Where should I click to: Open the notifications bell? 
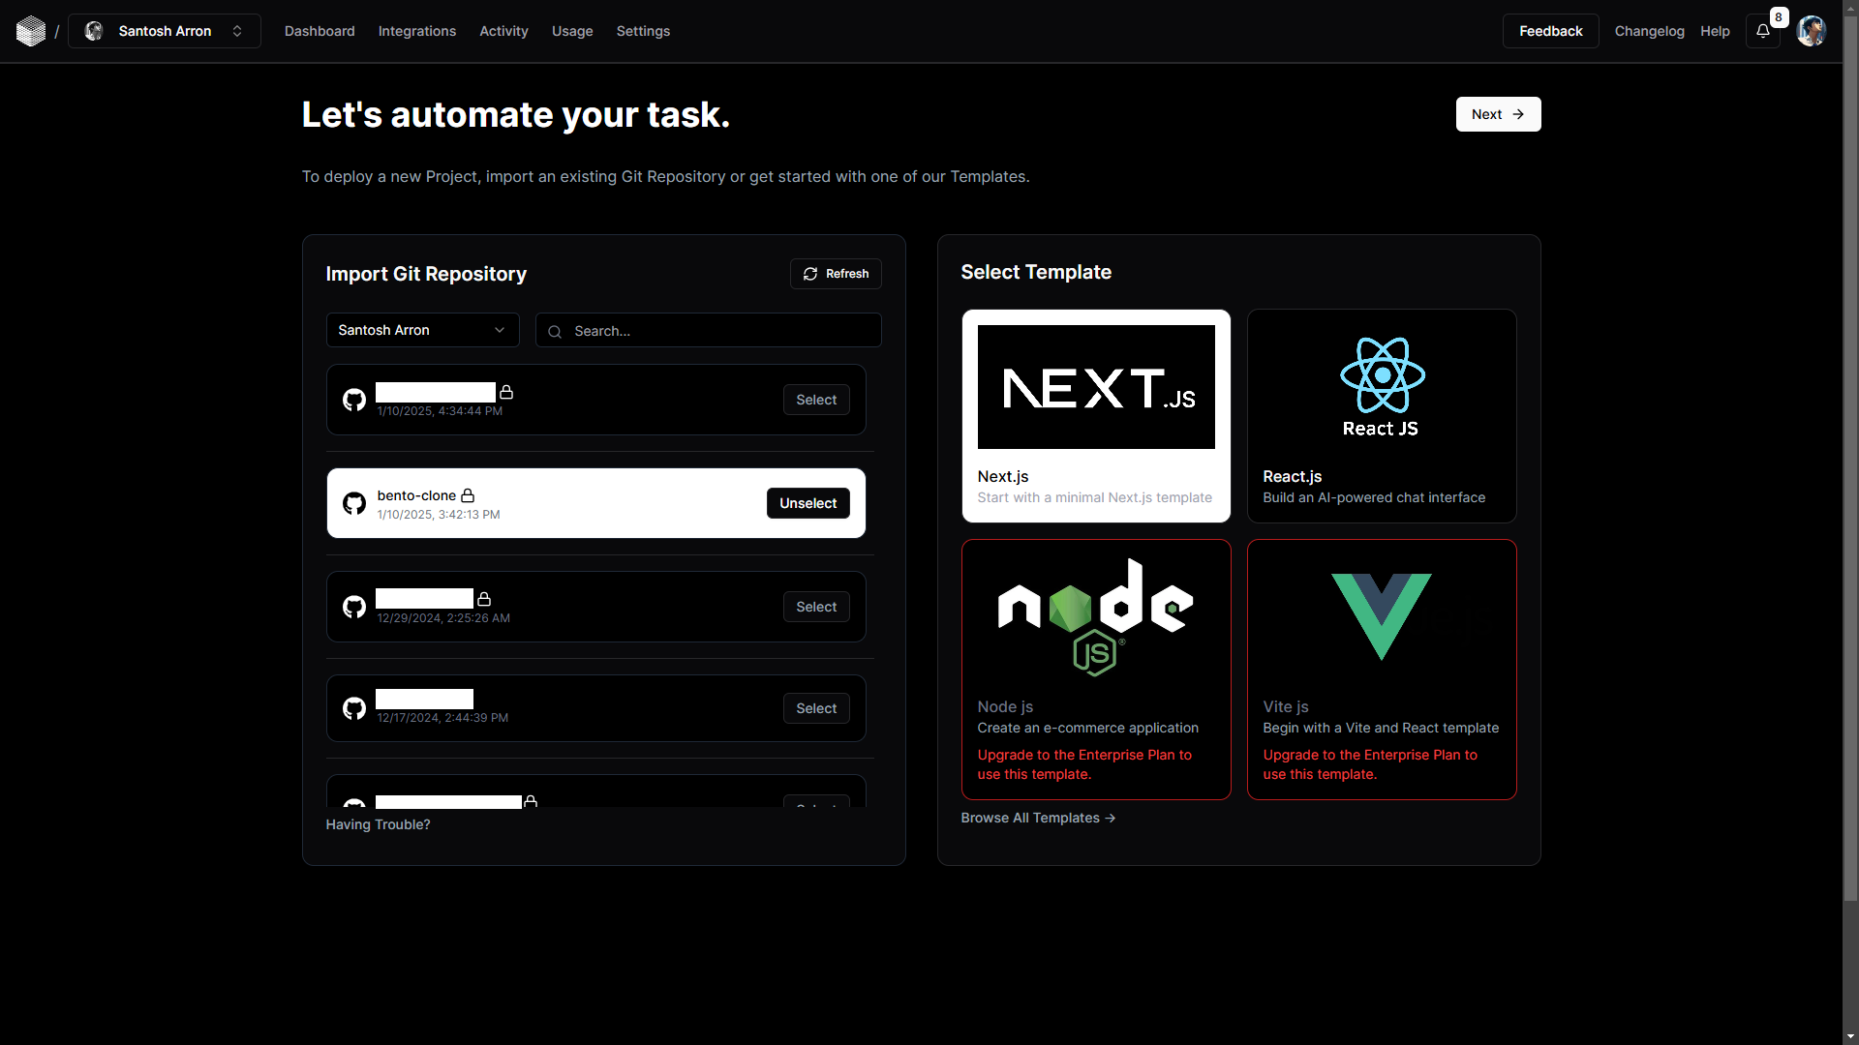coord(1763,31)
